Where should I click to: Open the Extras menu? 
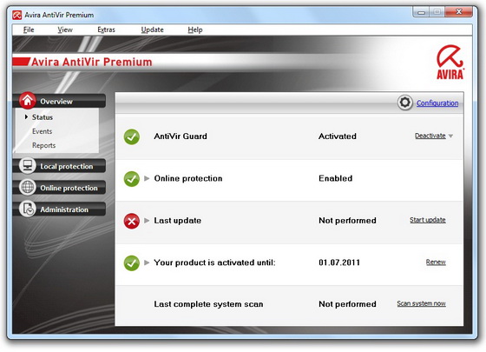(x=106, y=30)
